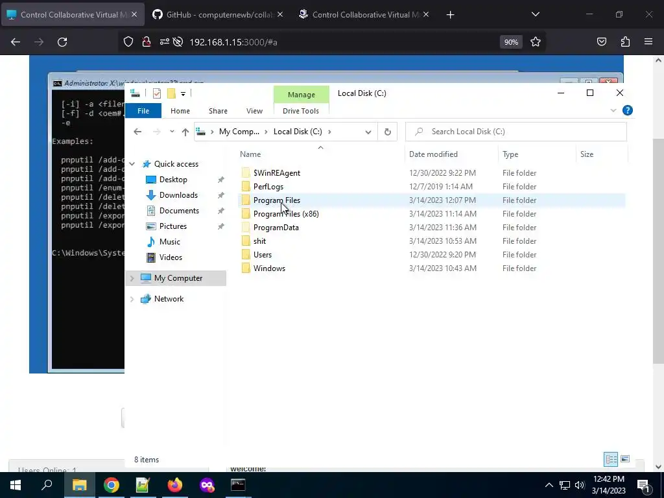Select Network in the navigation pane
The height and width of the screenshot is (498, 664).
[169, 299]
